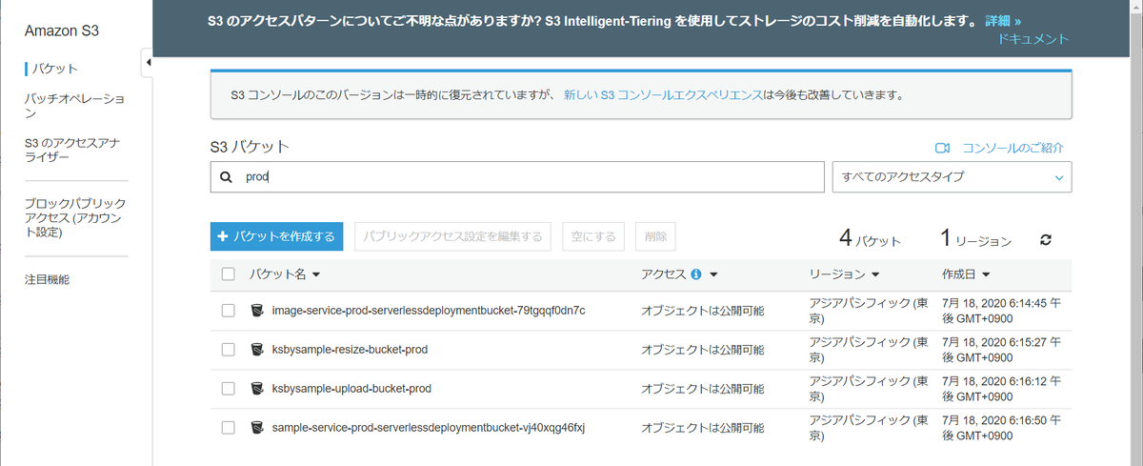Click the 1 リージョン count
The height and width of the screenshot is (466, 1143).
(x=976, y=239)
